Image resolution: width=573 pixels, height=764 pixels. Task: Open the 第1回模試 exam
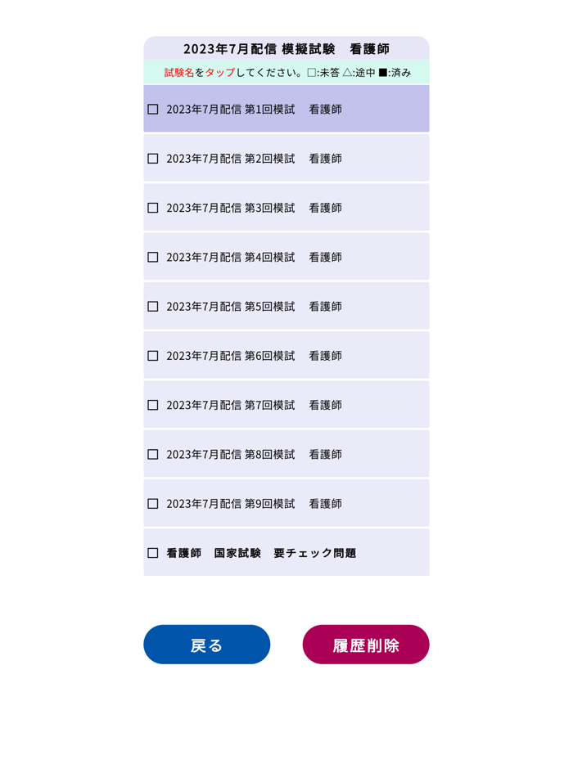tap(254, 109)
